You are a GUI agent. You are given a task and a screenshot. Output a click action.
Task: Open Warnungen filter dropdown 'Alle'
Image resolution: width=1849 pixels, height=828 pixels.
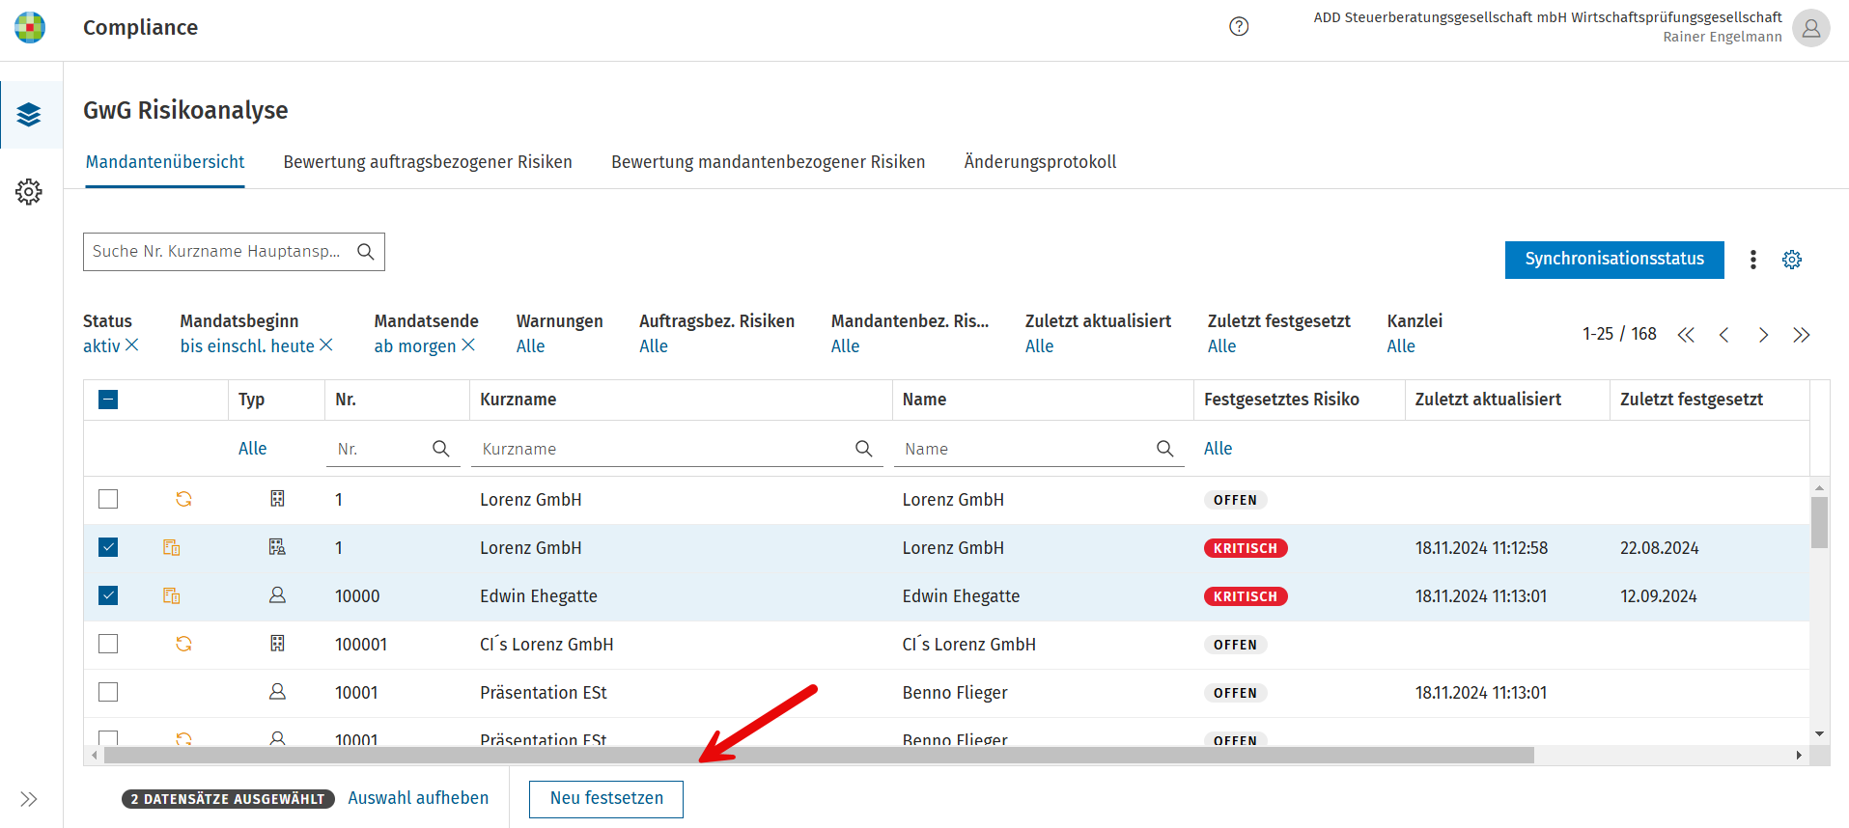(x=531, y=346)
